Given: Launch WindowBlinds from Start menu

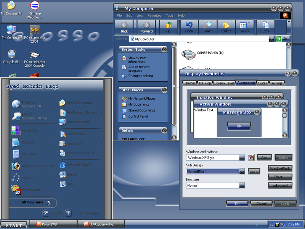Looking at the screenshot, I should pos(26,190).
